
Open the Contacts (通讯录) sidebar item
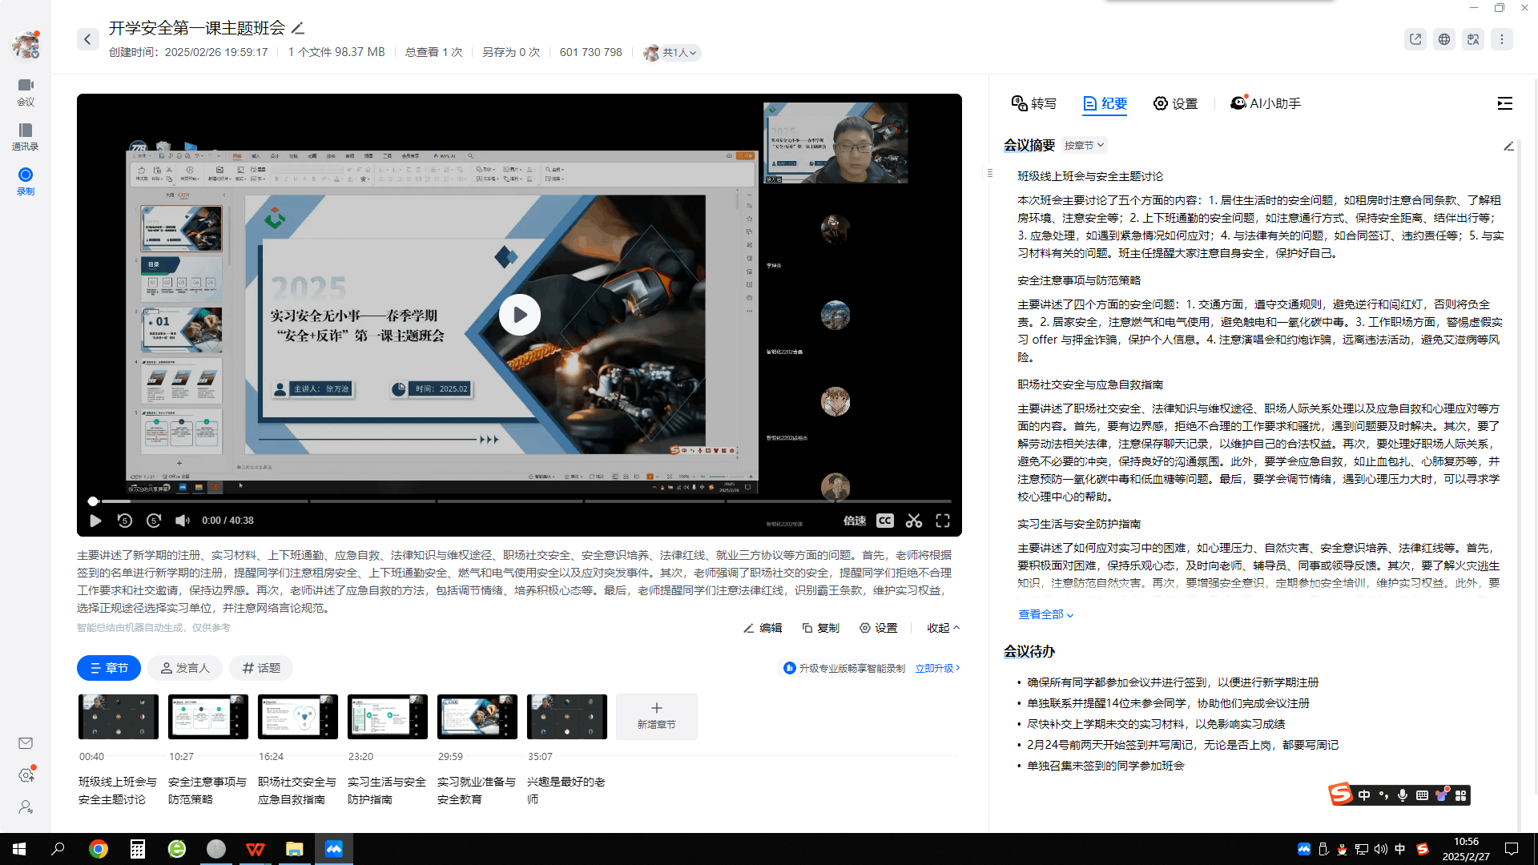(26, 136)
